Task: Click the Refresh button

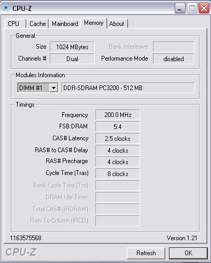Action: pos(146,253)
